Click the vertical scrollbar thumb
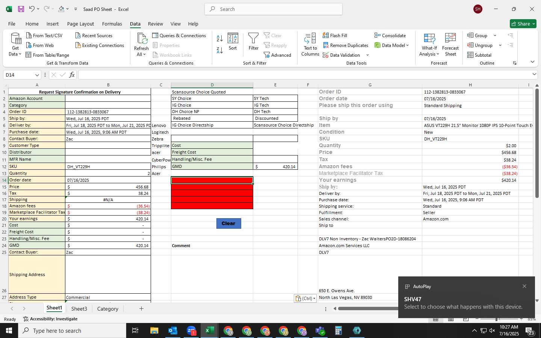 click(537, 143)
